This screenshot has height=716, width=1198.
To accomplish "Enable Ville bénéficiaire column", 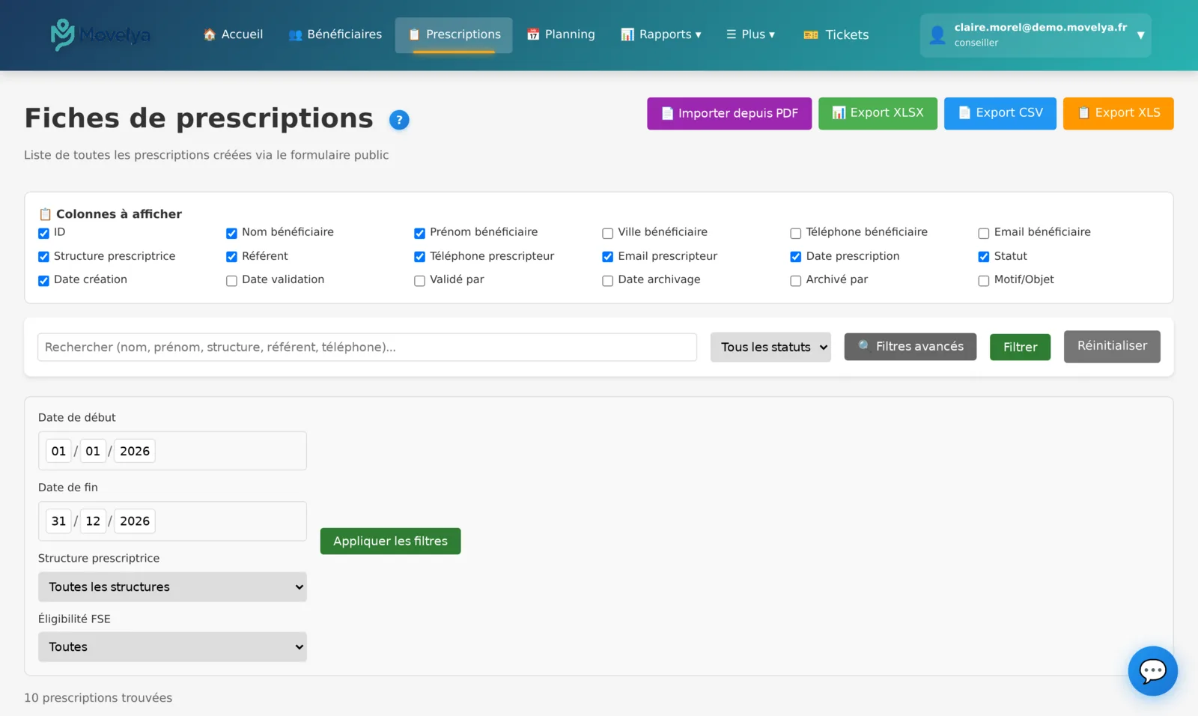I will [x=607, y=233].
